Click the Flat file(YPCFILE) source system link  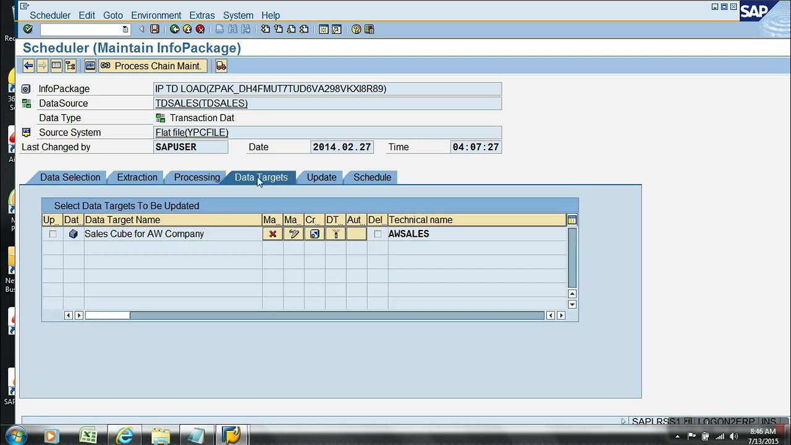192,132
